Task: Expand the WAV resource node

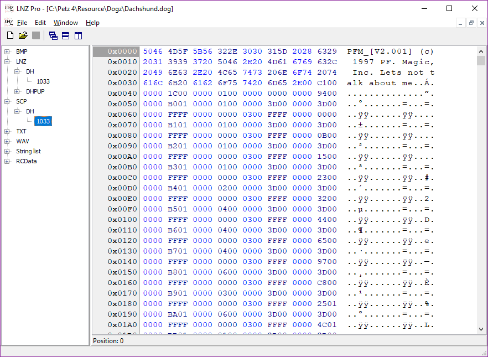Action: [x=7, y=141]
